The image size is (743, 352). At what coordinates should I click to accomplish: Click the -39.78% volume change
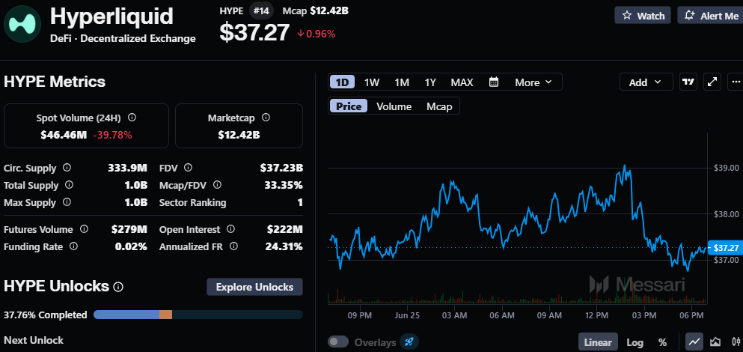pyautogui.click(x=112, y=136)
